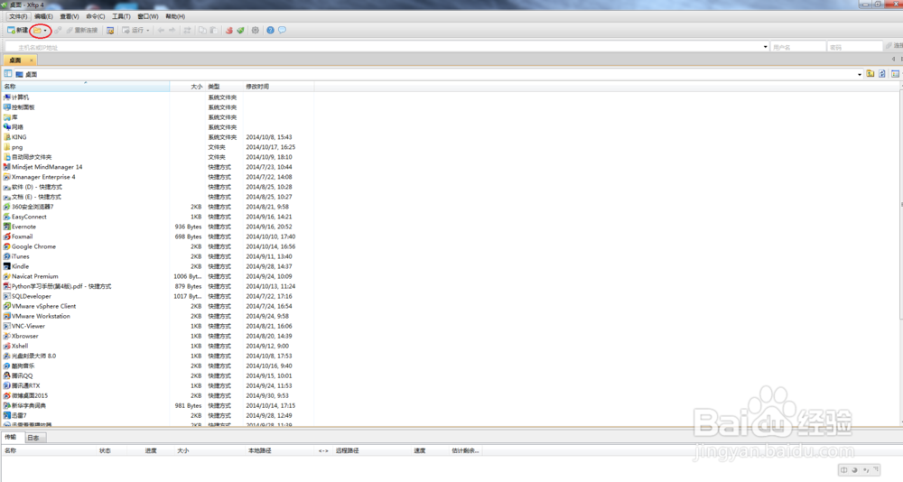Image resolution: width=903 pixels, height=482 pixels.
Task: Open the 文件(F) menu
Action: pos(18,16)
